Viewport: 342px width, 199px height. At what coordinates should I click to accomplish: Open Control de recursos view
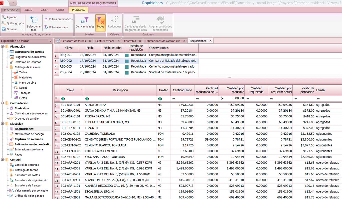pos(27,165)
